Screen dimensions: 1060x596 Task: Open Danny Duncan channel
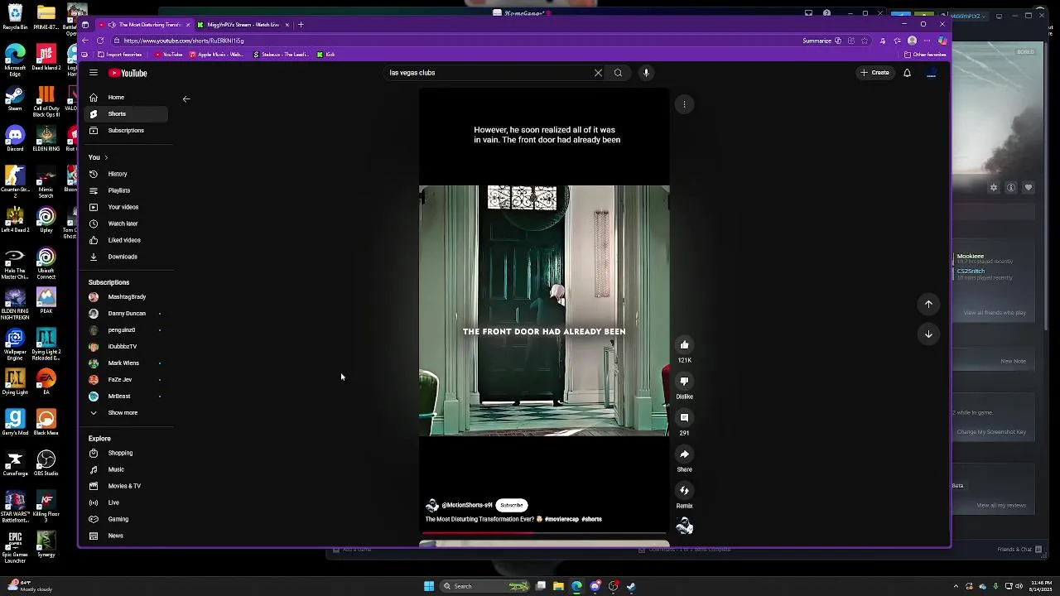pos(127,313)
